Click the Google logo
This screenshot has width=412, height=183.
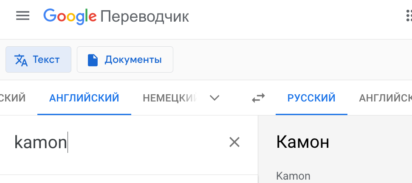[x=70, y=16]
